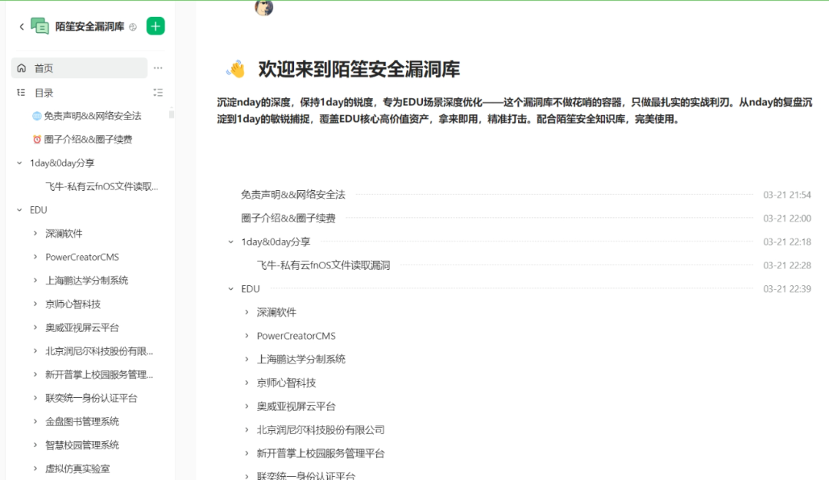Viewport: 829px width, 480px height.
Task: Open the 陌笙安全漏洞库 title in the sidebar
Action: tap(90, 26)
